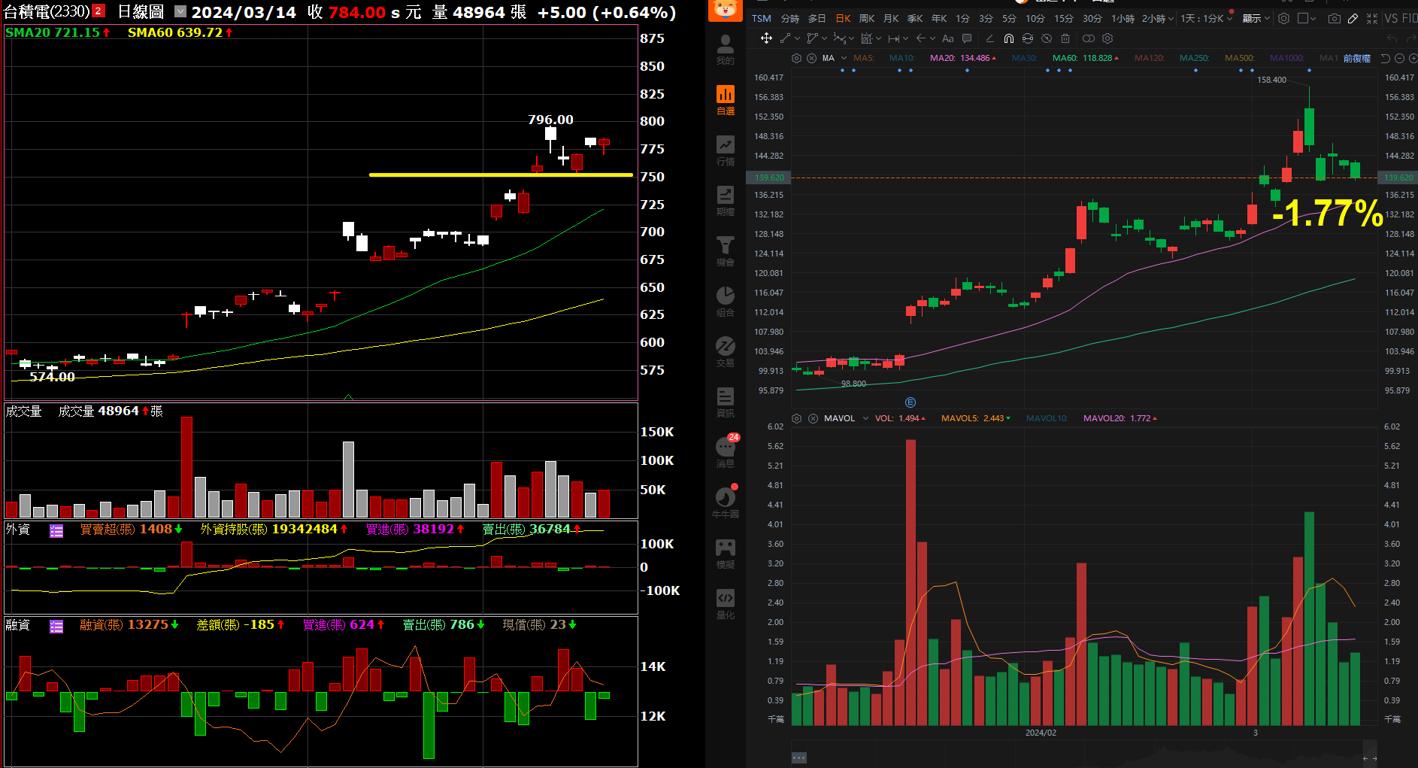Select the comment bubble note tool

967,38
